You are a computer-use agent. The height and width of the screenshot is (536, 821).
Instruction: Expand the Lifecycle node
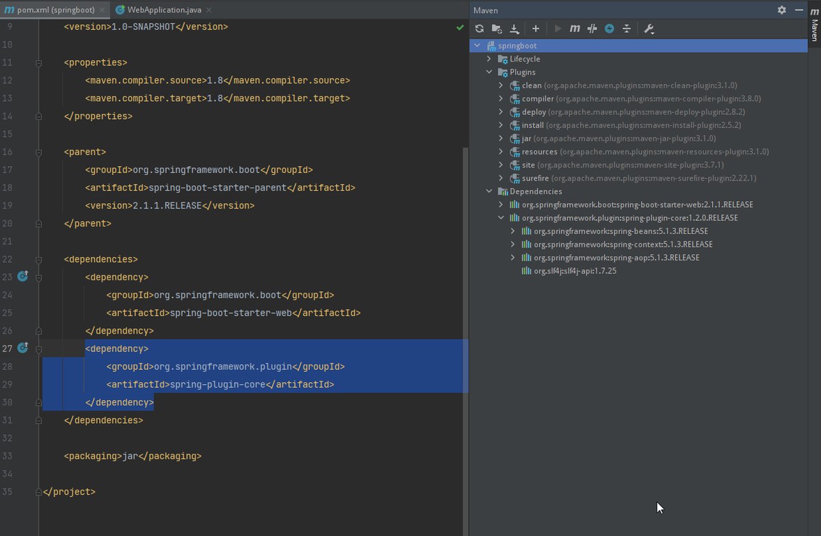tap(489, 59)
